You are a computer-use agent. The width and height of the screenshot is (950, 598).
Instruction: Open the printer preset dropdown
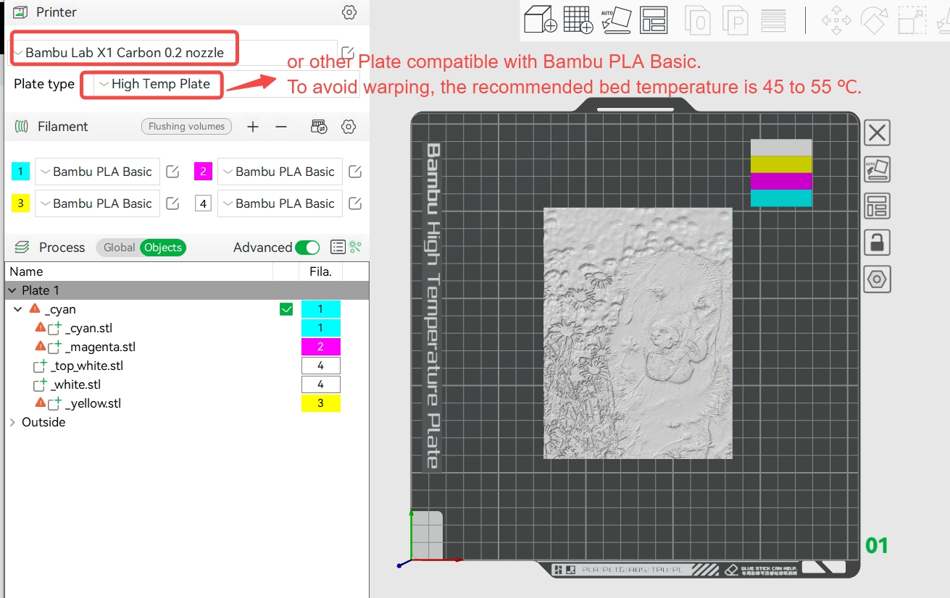pos(175,53)
